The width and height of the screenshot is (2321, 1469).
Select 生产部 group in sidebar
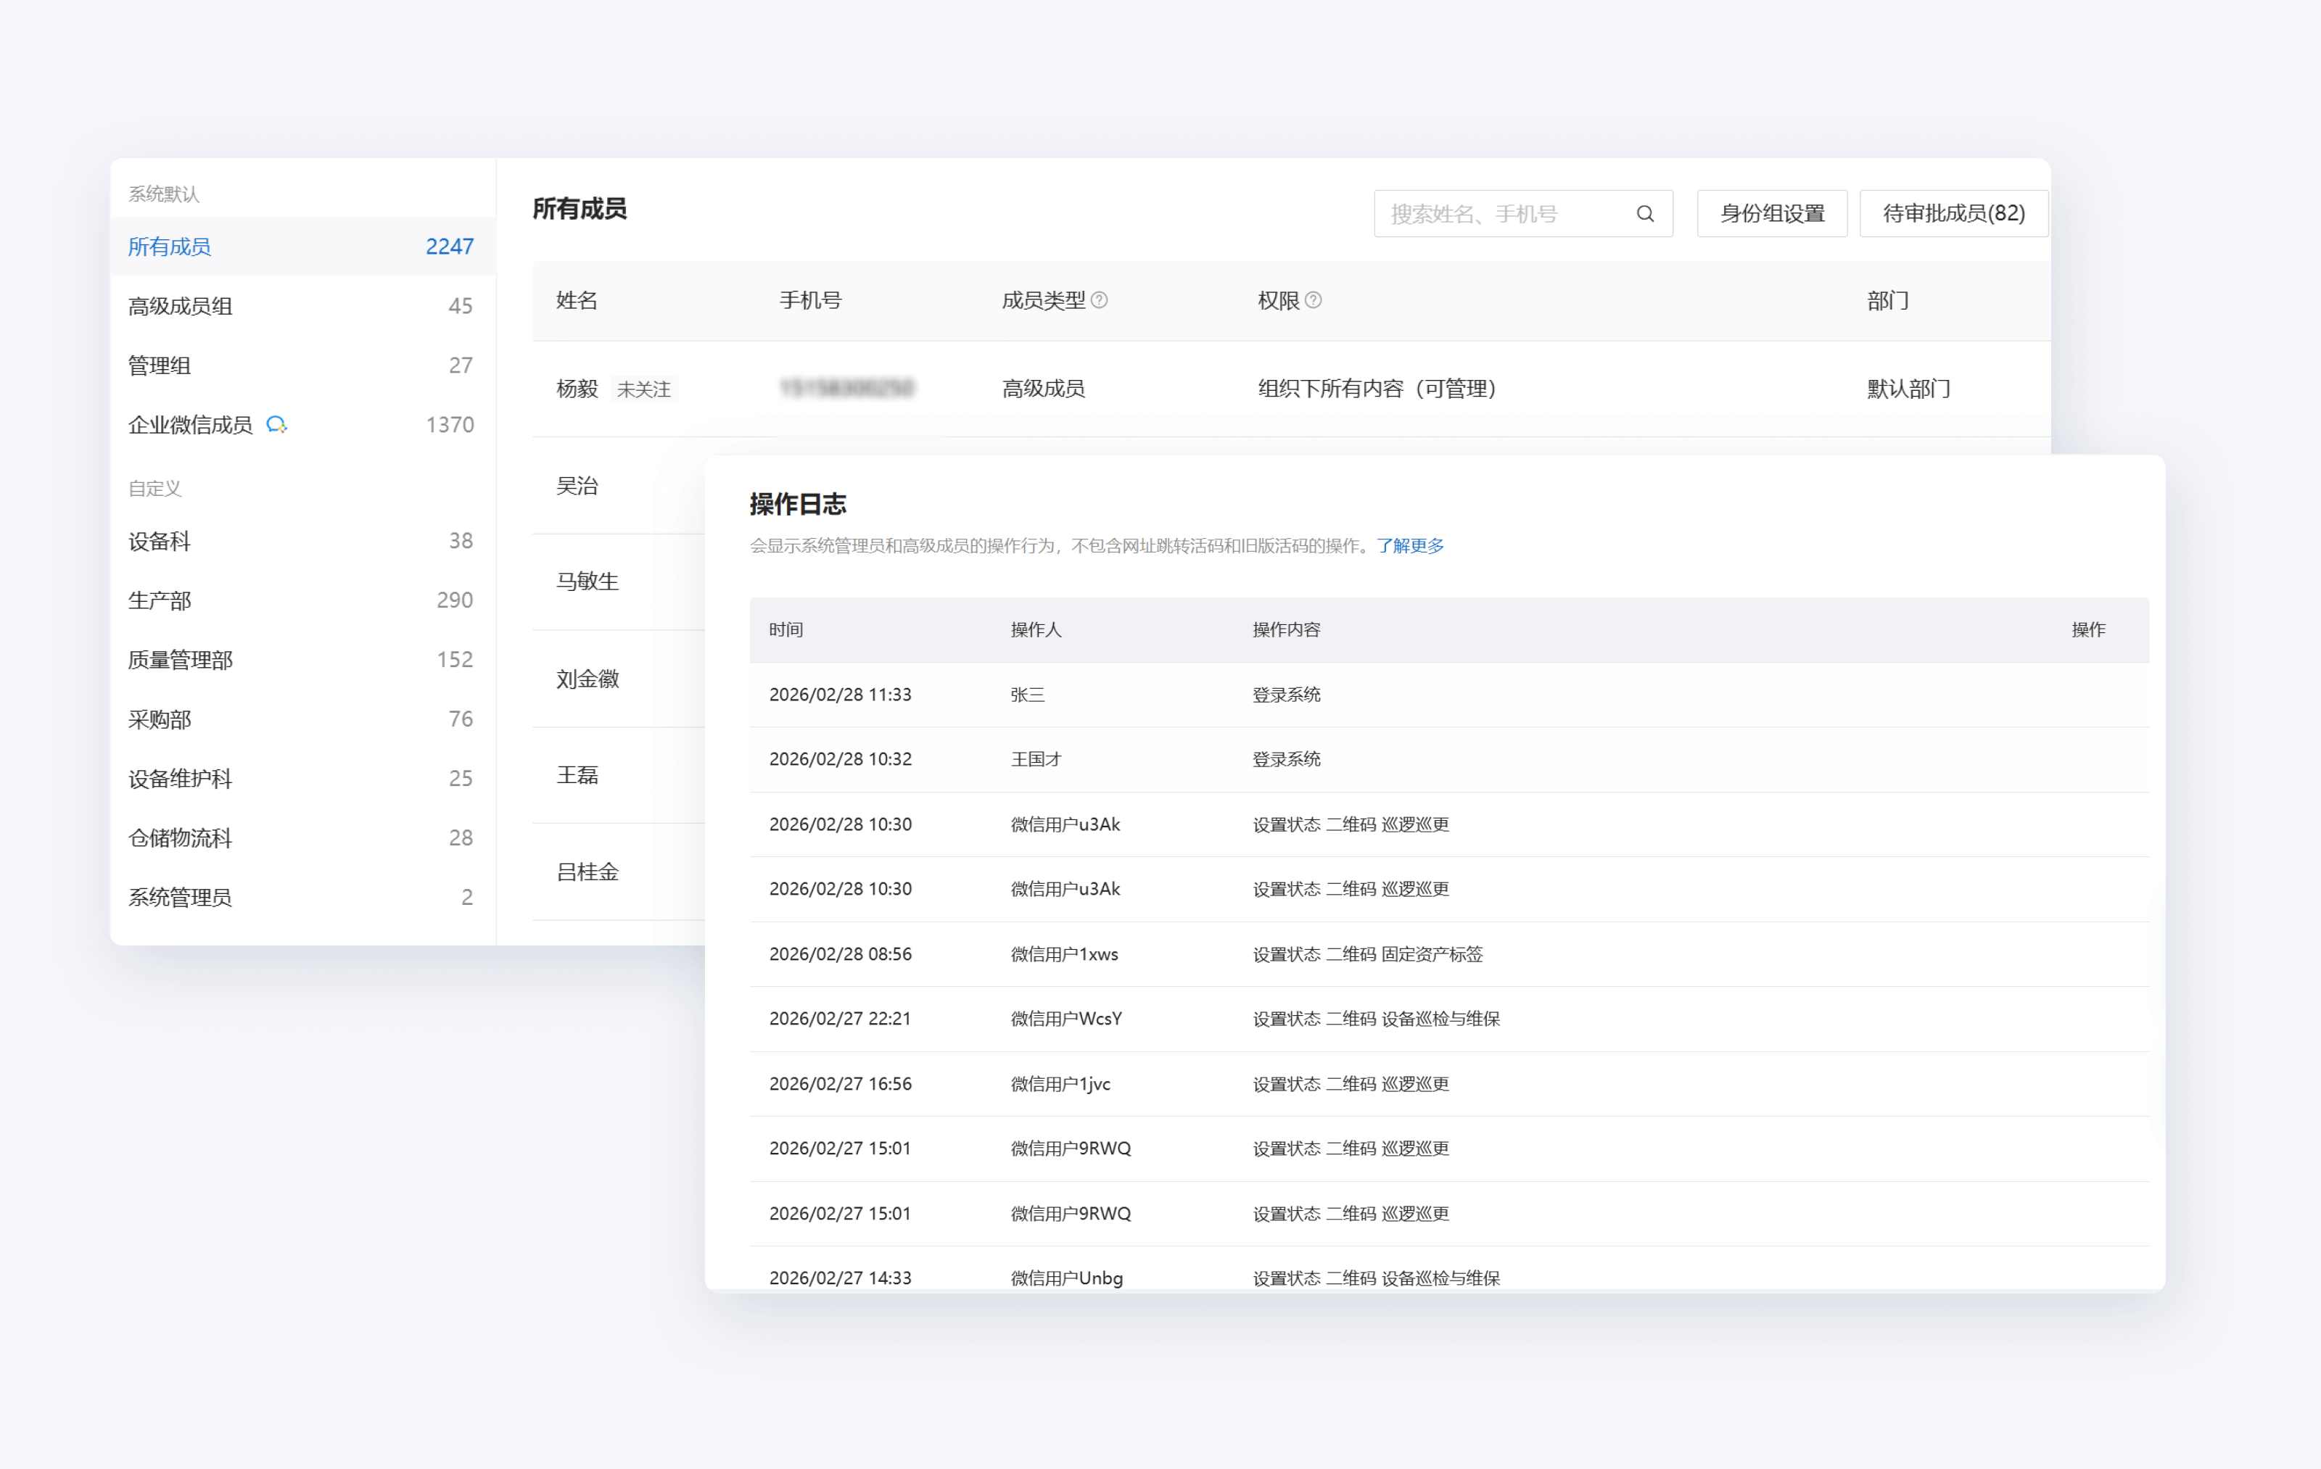pos(160,601)
